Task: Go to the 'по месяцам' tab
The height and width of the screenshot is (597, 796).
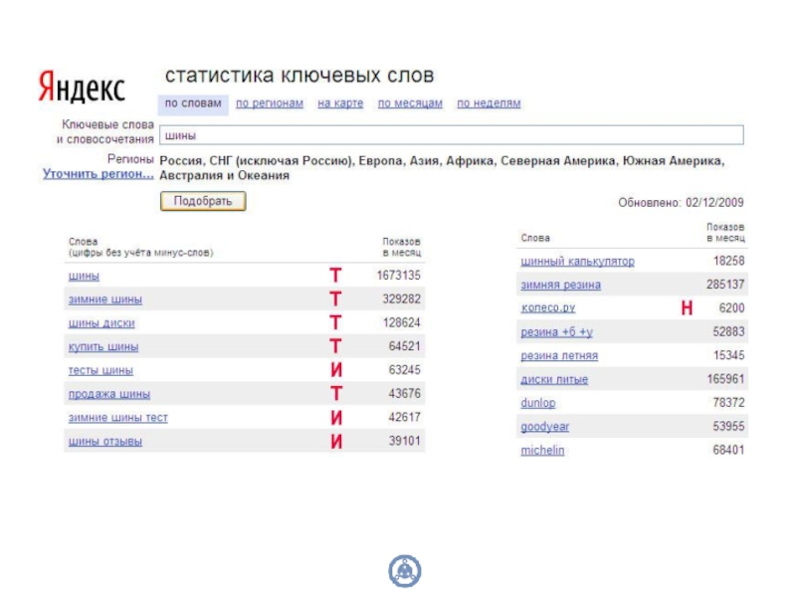Action: 410,103
